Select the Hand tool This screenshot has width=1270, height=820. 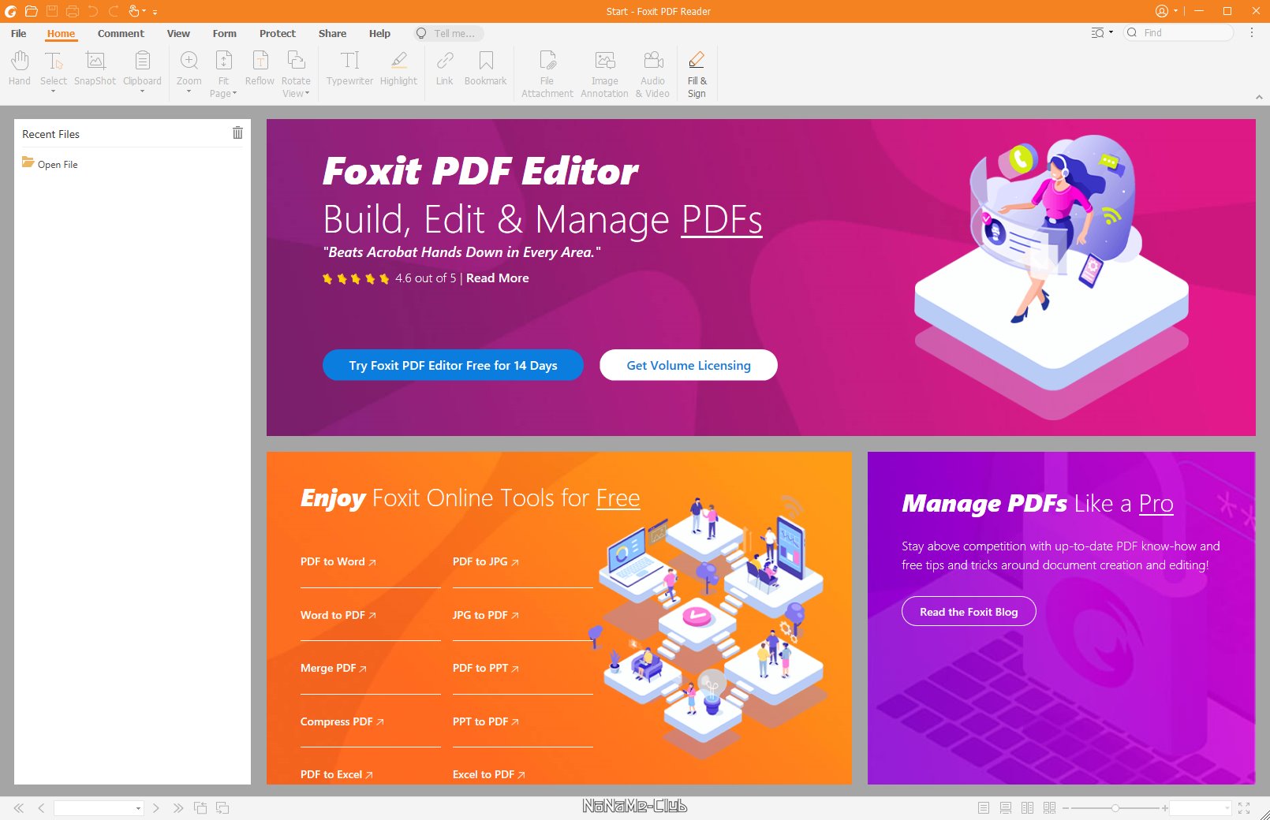tap(20, 68)
